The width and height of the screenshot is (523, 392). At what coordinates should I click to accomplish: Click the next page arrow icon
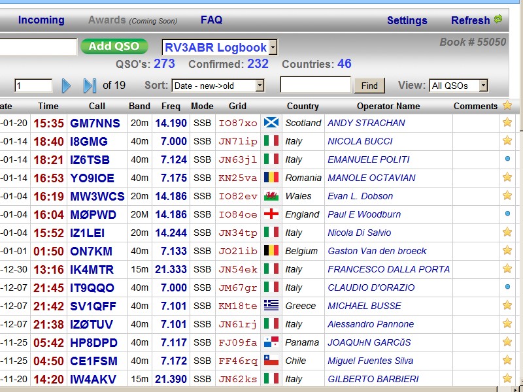click(x=66, y=86)
